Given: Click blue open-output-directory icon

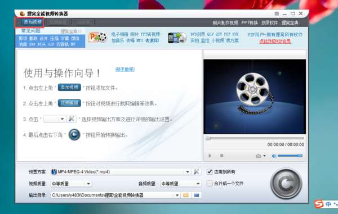Looking at the screenshot, I should point(197,195).
